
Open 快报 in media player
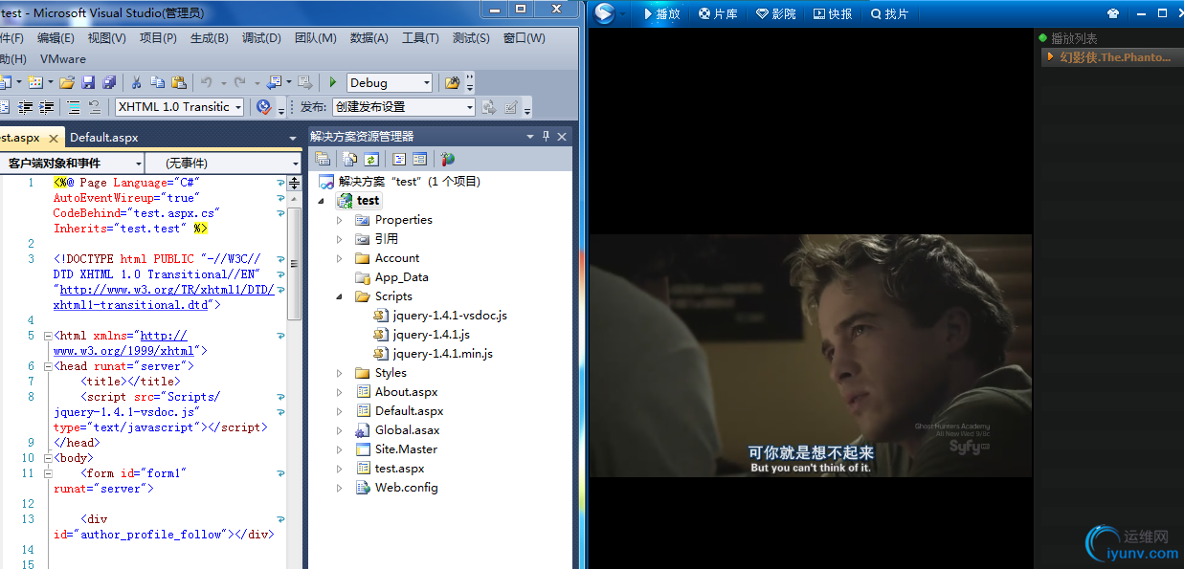(833, 13)
